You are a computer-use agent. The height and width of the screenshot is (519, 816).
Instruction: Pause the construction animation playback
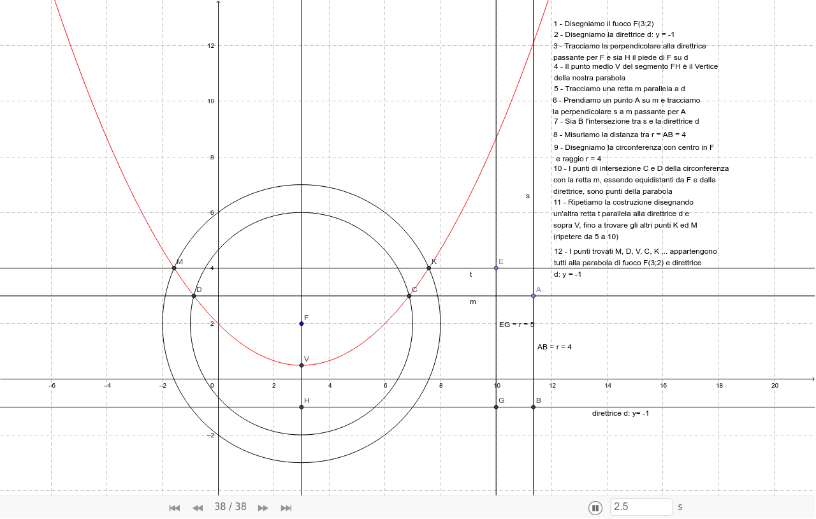point(595,507)
